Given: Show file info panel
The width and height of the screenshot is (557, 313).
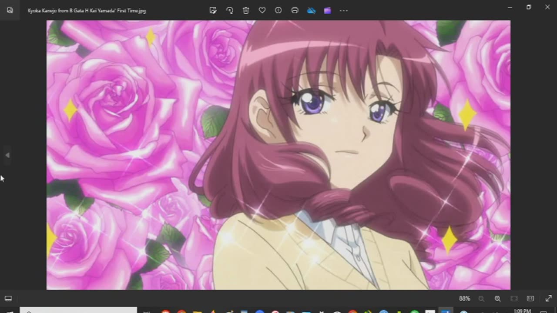Looking at the screenshot, I should tap(278, 10).
